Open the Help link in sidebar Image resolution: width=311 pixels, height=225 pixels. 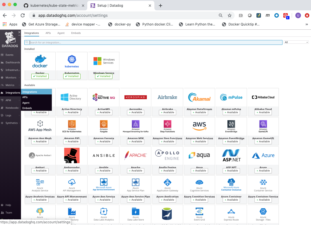(8, 205)
